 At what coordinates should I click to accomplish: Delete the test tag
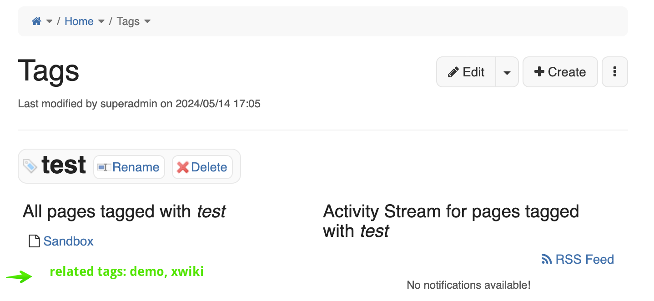click(x=202, y=167)
